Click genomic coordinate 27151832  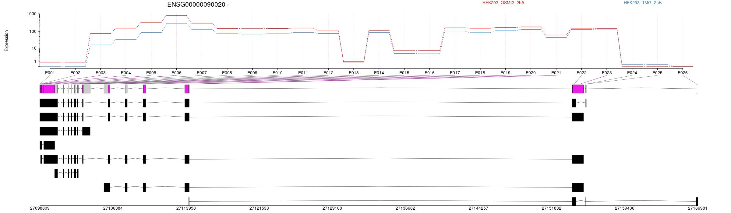[552, 208]
